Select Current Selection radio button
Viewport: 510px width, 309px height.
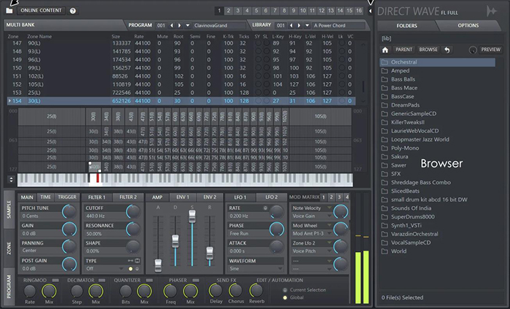pos(286,290)
